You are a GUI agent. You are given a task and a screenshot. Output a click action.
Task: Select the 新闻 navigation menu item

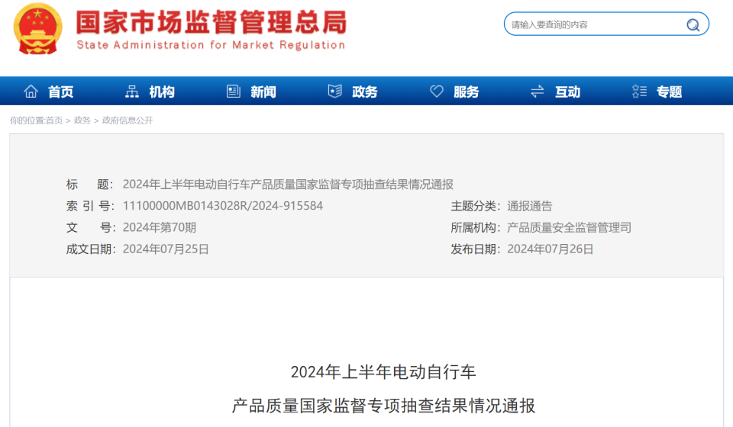click(x=263, y=91)
